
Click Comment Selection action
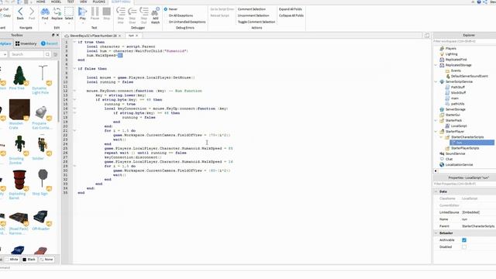(252, 9)
